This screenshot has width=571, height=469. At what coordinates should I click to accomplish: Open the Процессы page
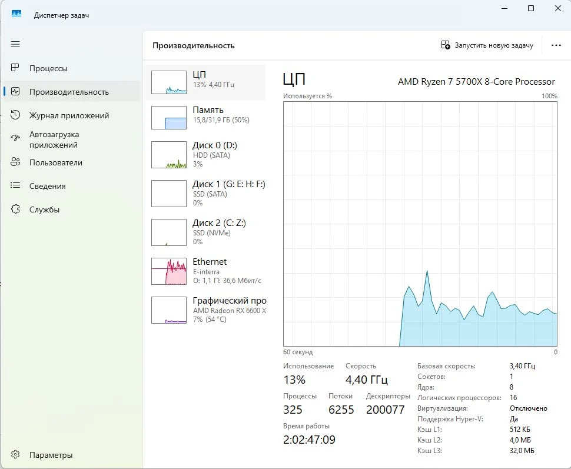pyautogui.click(x=71, y=68)
